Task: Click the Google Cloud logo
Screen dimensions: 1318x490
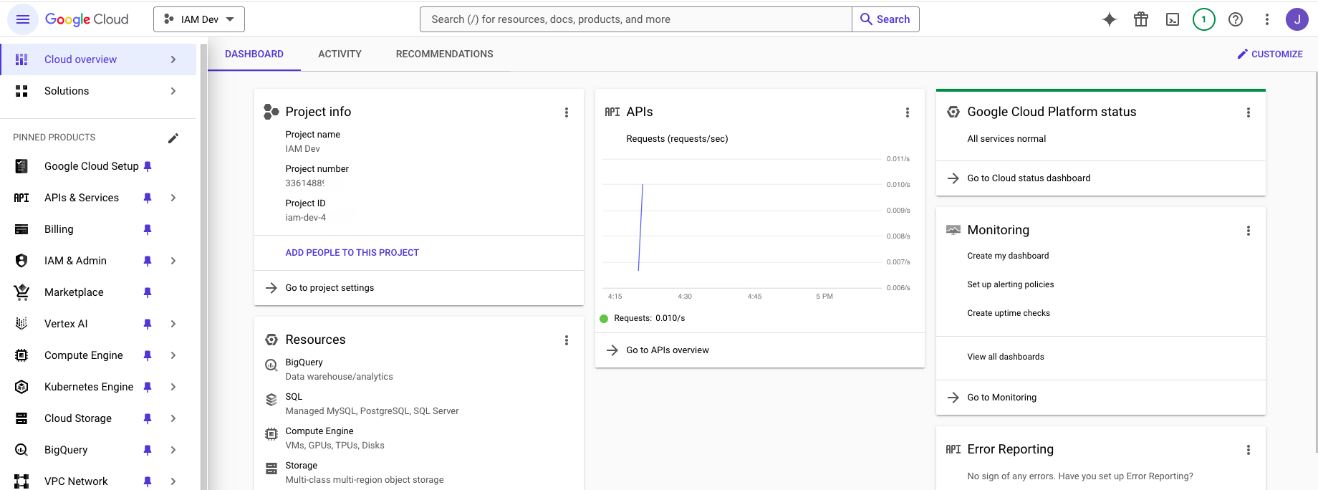Action: coord(87,19)
